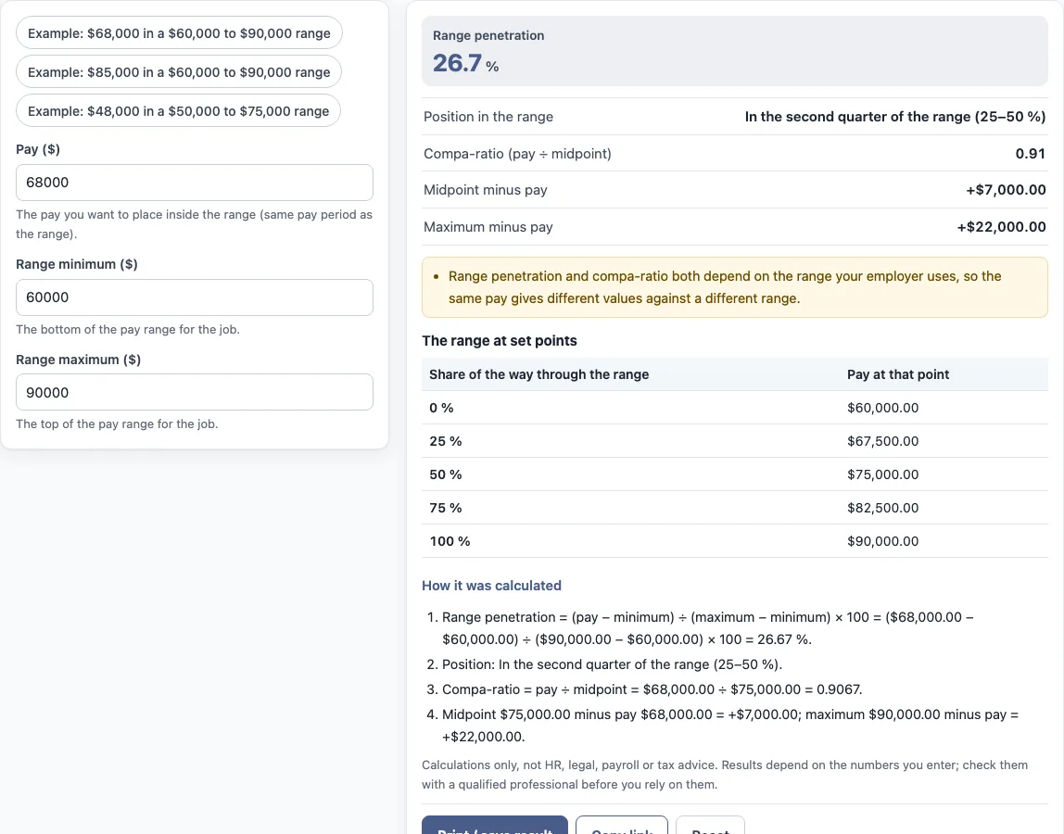Click the Copy link button
This screenshot has width=1064, height=834.
[x=622, y=826]
